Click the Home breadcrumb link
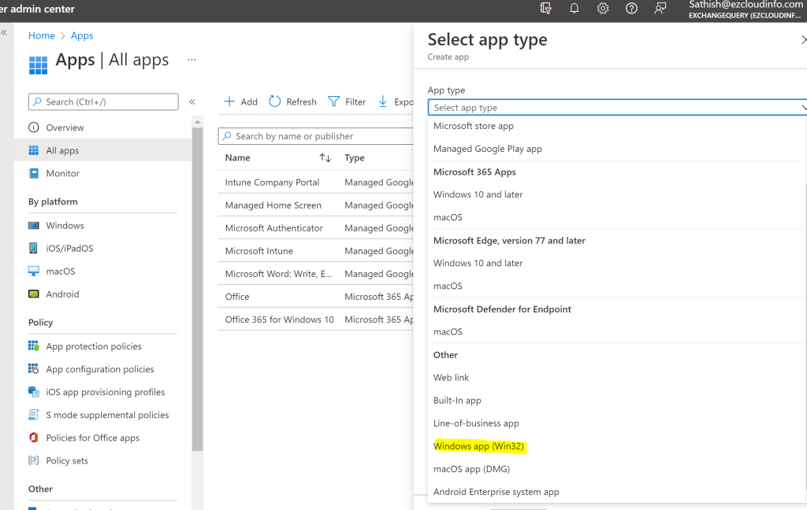Viewport: 807px width, 510px height. pos(42,35)
